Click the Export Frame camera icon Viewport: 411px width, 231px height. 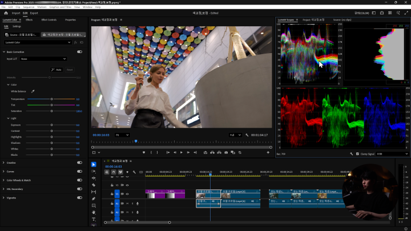227,152
